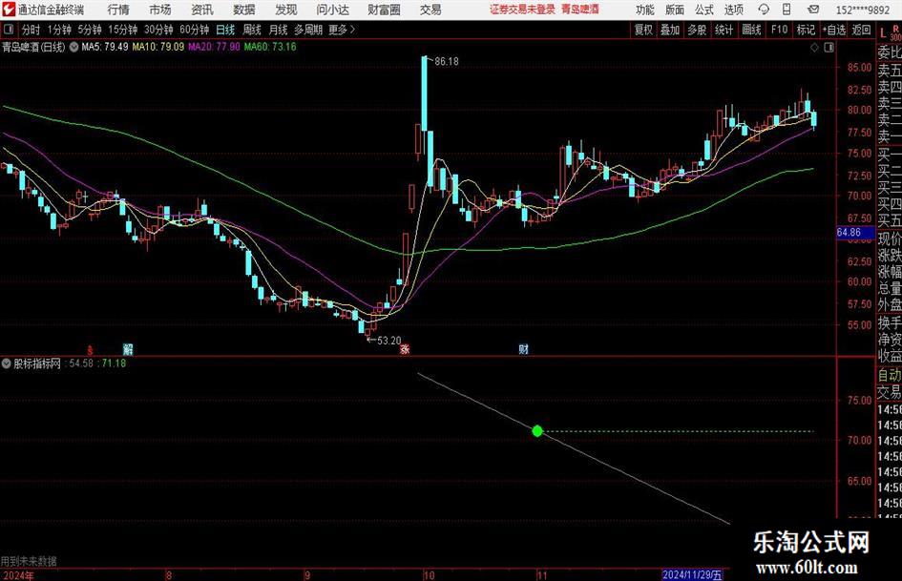The height and width of the screenshot is (581, 902).
Task: Click the 86.18 high price label
Action: click(447, 61)
